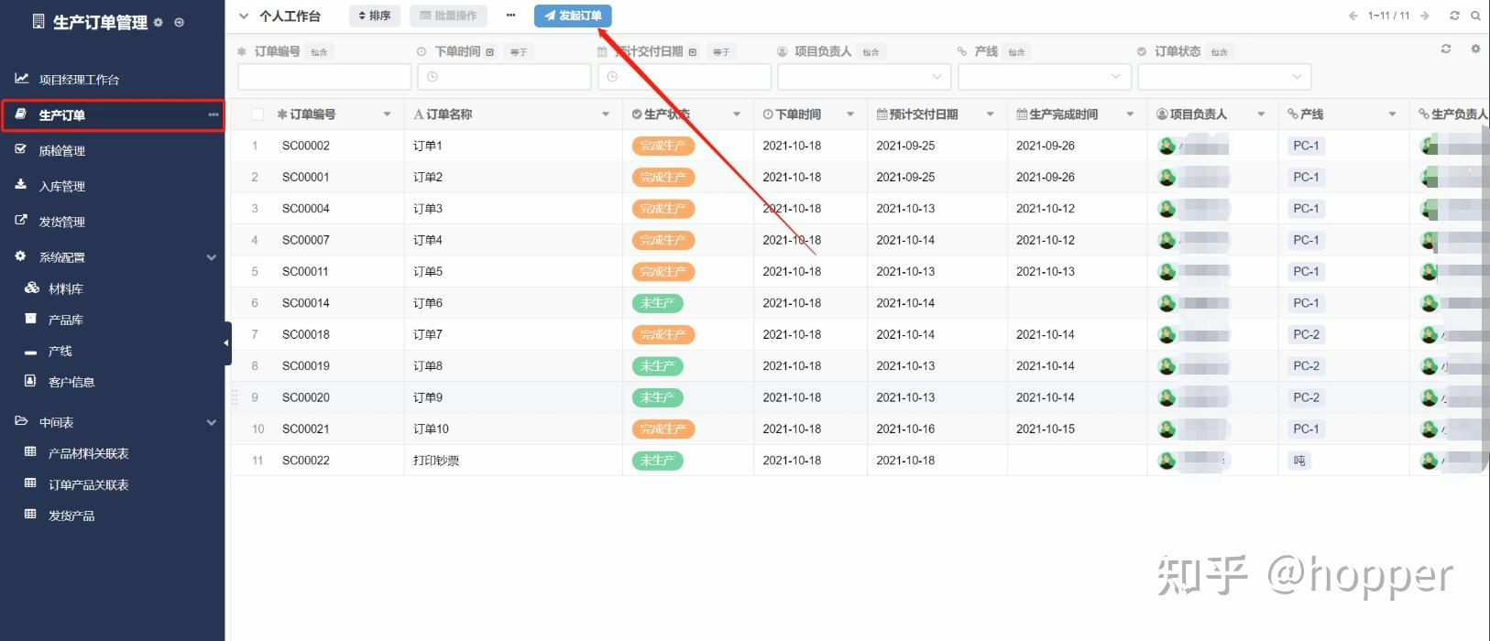Click the 排序 sort button
This screenshot has height=641, width=1490.
click(374, 16)
